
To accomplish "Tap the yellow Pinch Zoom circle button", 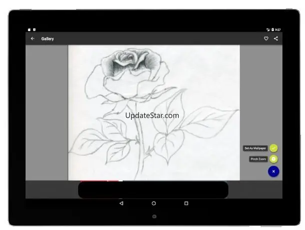I will point(273,159).
